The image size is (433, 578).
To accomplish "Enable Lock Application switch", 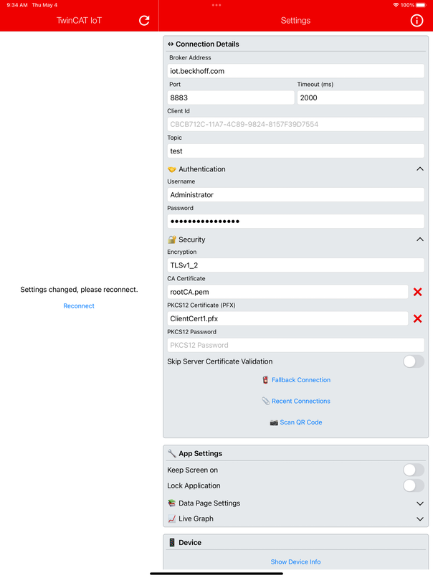I will coord(414,485).
